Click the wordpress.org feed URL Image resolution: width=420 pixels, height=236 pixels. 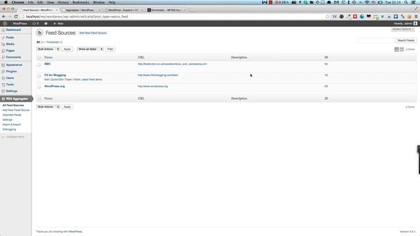153,87
